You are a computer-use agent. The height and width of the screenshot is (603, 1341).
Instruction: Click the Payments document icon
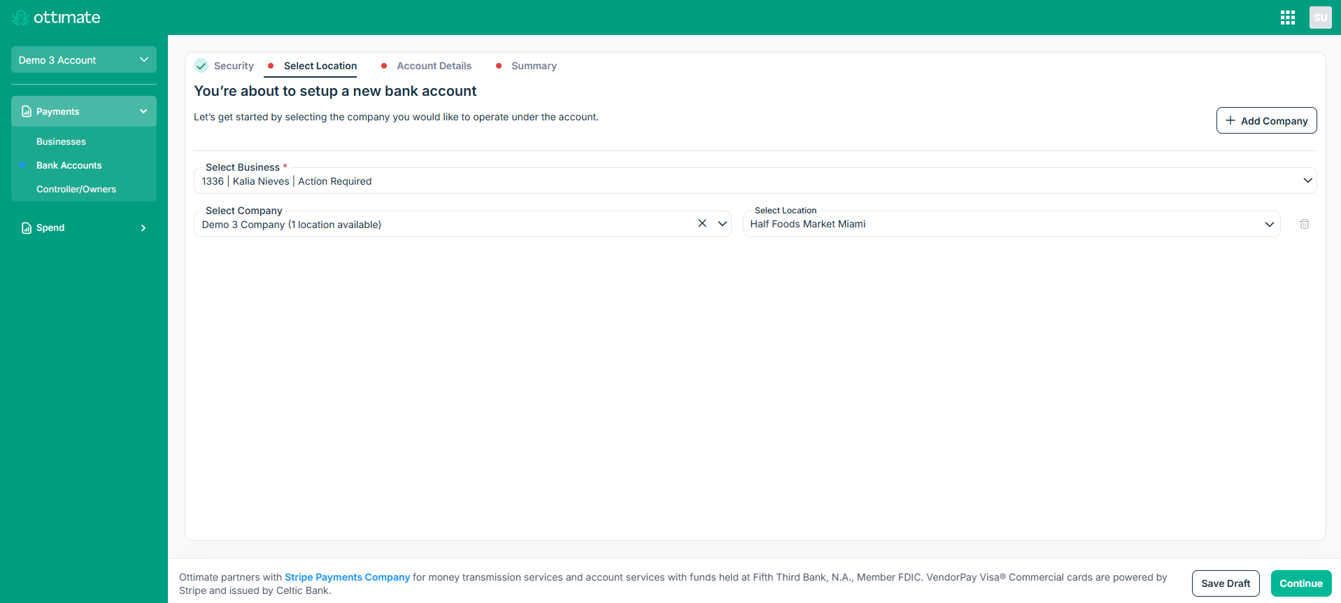[x=27, y=111]
